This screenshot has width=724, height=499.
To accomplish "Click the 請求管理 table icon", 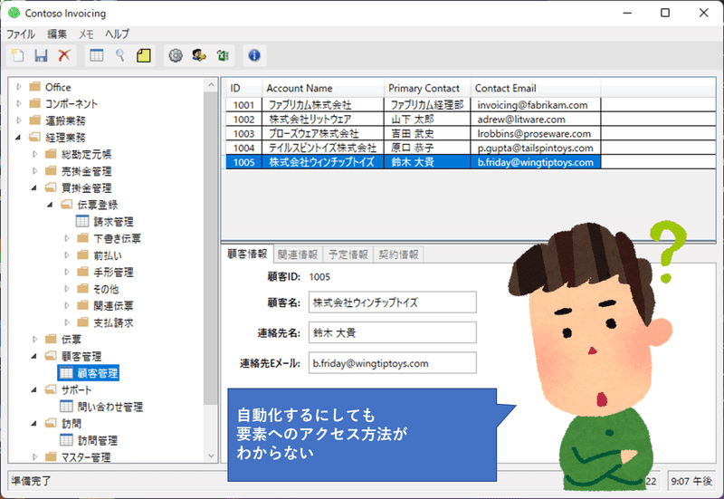I will pyautogui.click(x=82, y=221).
